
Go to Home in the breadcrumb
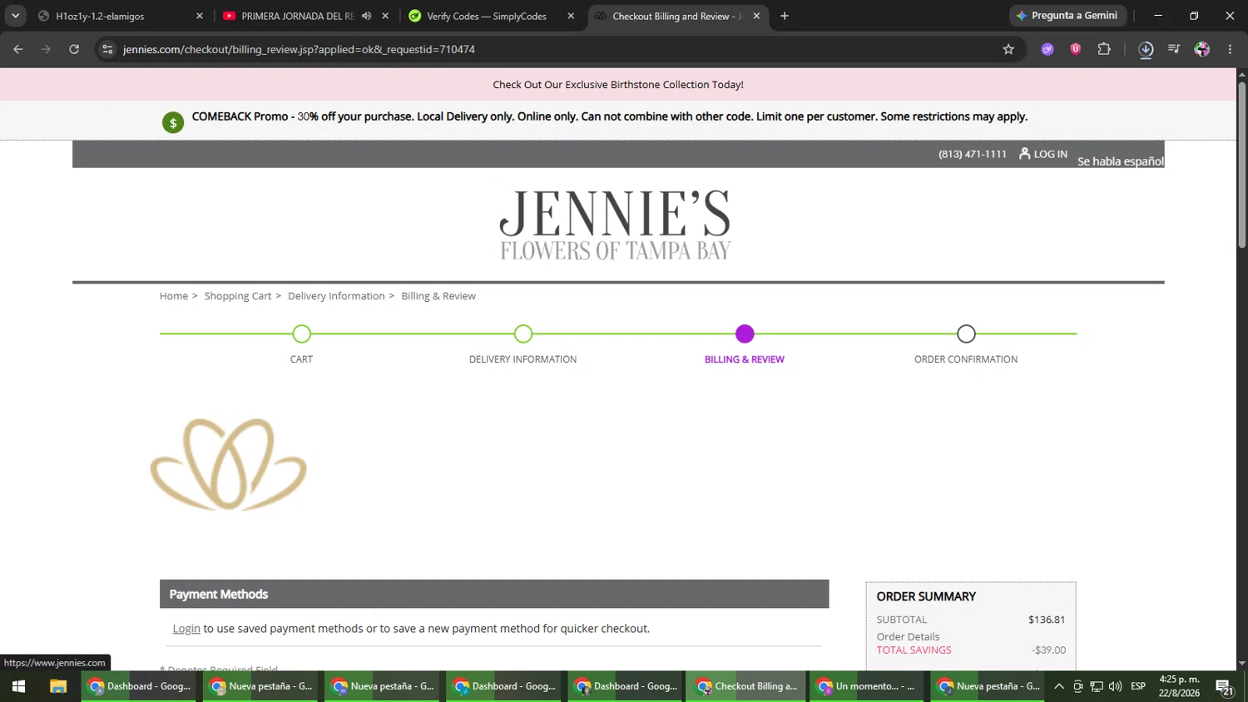pos(174,296)
